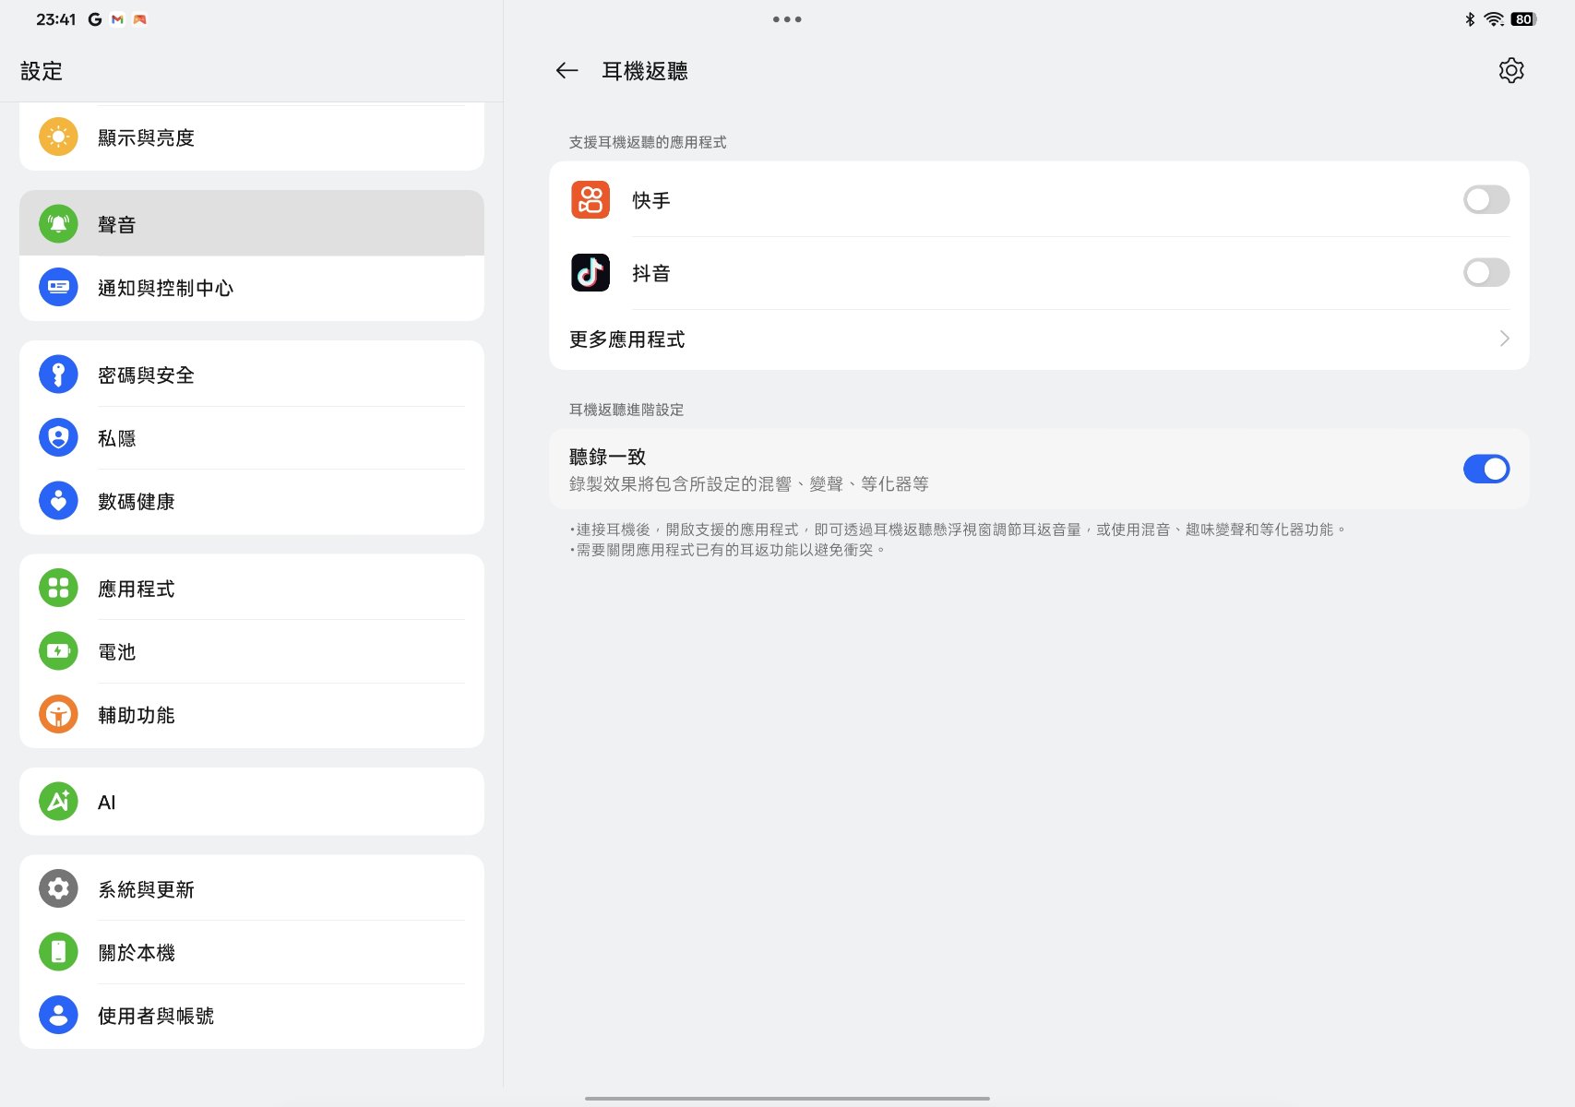
Task: Tap the 抖音 app icon
Action: pyautogui.click(x=591, y=273)
